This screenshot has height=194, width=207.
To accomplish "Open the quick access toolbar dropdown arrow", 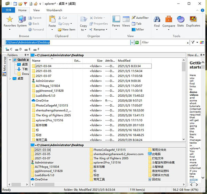I will pyautogui.click(x=40, y=4).
